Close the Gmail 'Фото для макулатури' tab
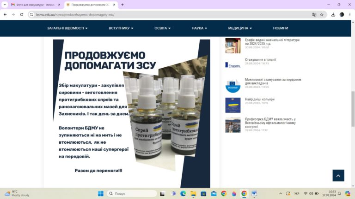The height and width of the screenshot is (199, 355). pyautogui.click(x=59, y=5)
